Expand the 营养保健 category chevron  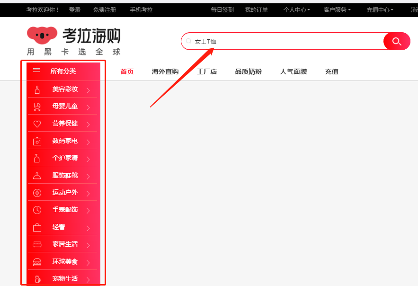[x=88, y=125]
